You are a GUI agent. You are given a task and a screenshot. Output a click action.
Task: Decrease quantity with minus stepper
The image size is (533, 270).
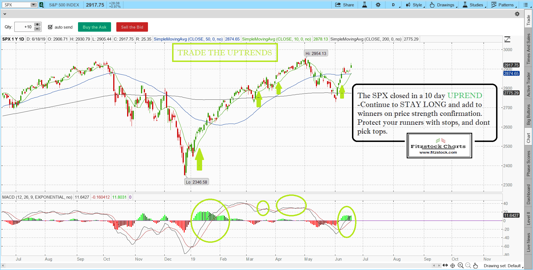point(37,29)
